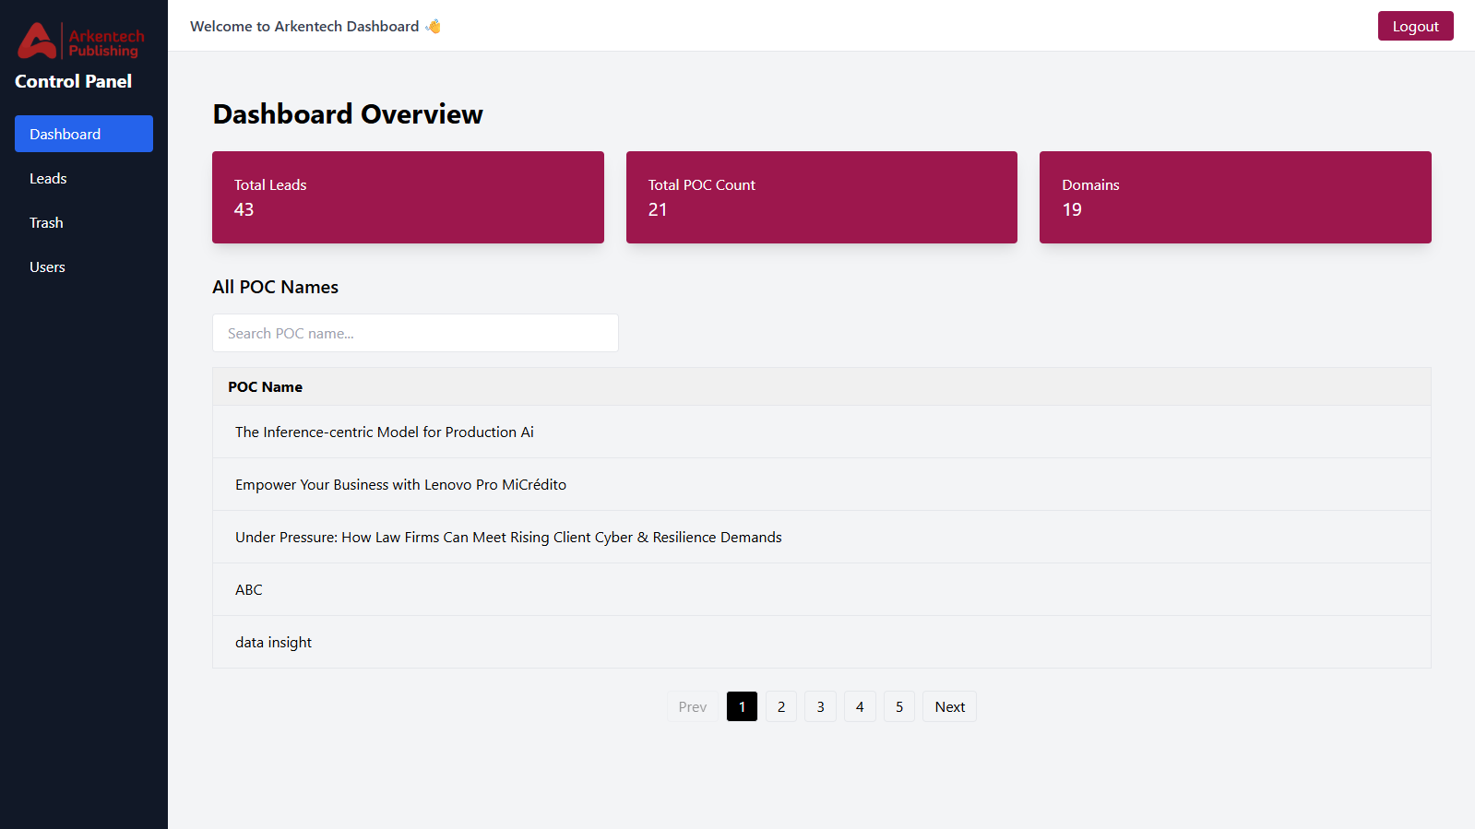Go to the Leads section

(48, 179)
